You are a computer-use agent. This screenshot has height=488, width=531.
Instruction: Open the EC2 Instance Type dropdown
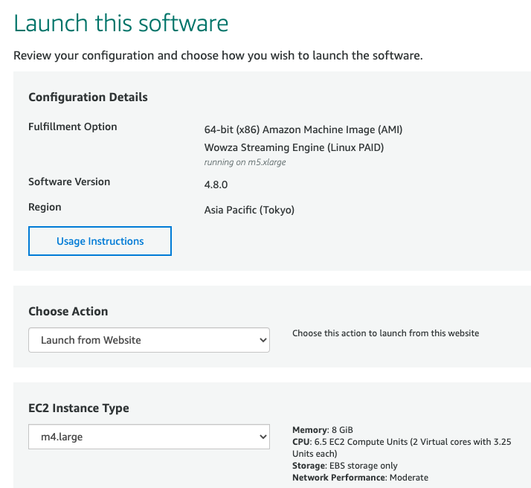pos(149,437)
